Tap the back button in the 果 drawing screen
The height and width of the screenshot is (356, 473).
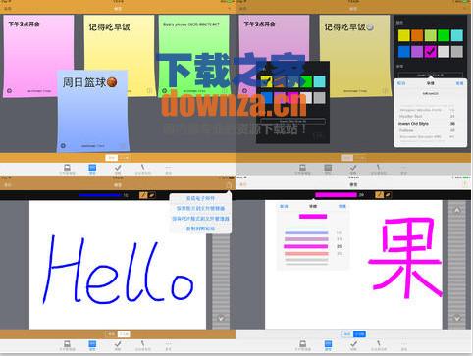(243, 184)
